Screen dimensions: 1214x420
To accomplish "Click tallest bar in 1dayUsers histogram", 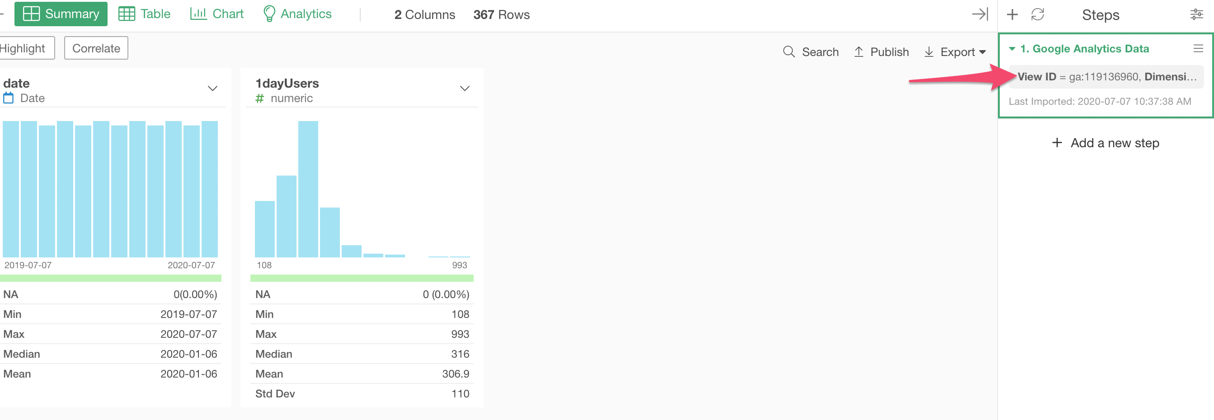I will click(308, 189).
